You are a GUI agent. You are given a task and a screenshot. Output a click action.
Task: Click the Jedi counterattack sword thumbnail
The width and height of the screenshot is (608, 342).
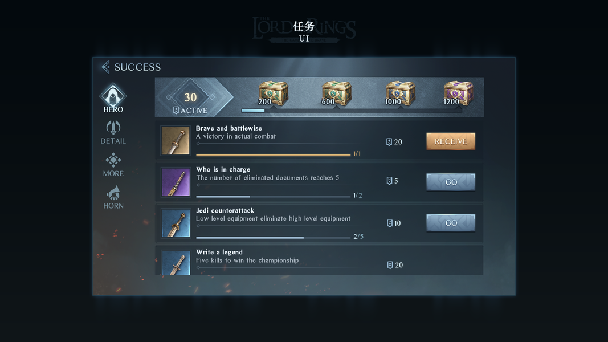click(x=176, y=223)
